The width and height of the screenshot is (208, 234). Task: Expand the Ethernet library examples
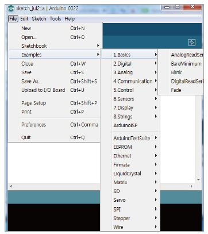click(x=129, y=156)
